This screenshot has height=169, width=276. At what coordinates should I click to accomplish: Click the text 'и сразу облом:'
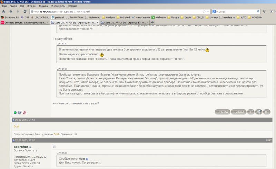coord(62,39)
